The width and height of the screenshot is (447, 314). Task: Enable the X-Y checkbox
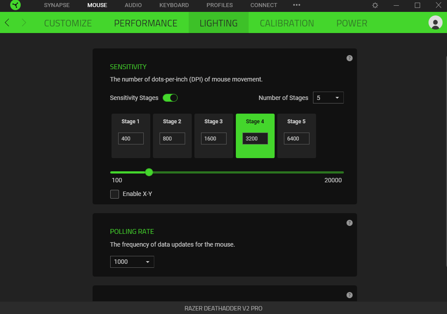115,194
